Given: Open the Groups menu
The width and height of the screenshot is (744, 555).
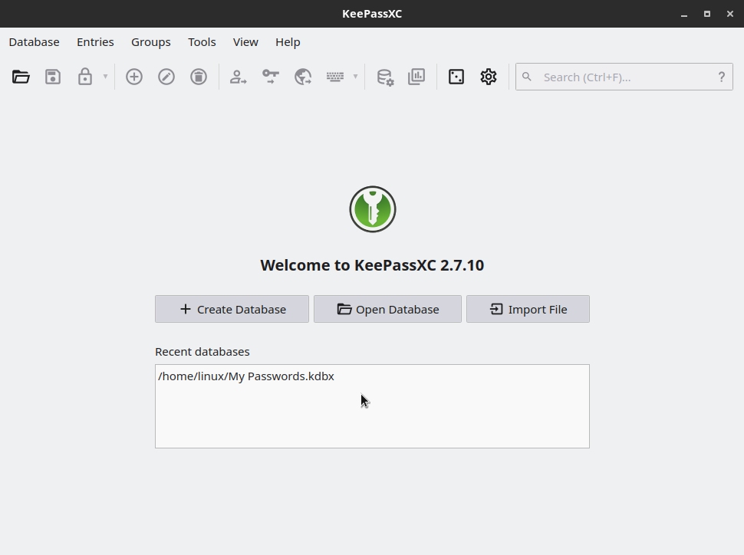Looking at the screenshot, I should 151,42.
